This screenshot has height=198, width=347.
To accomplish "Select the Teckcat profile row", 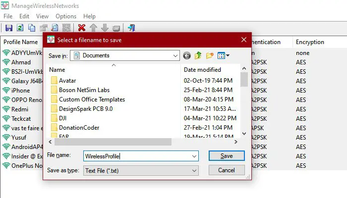I will 21,119.
